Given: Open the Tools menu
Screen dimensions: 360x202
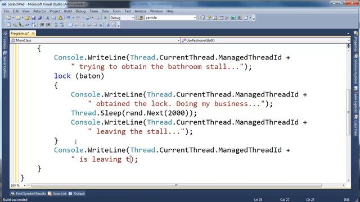Looking at the screenshot, I should (116, 11).
